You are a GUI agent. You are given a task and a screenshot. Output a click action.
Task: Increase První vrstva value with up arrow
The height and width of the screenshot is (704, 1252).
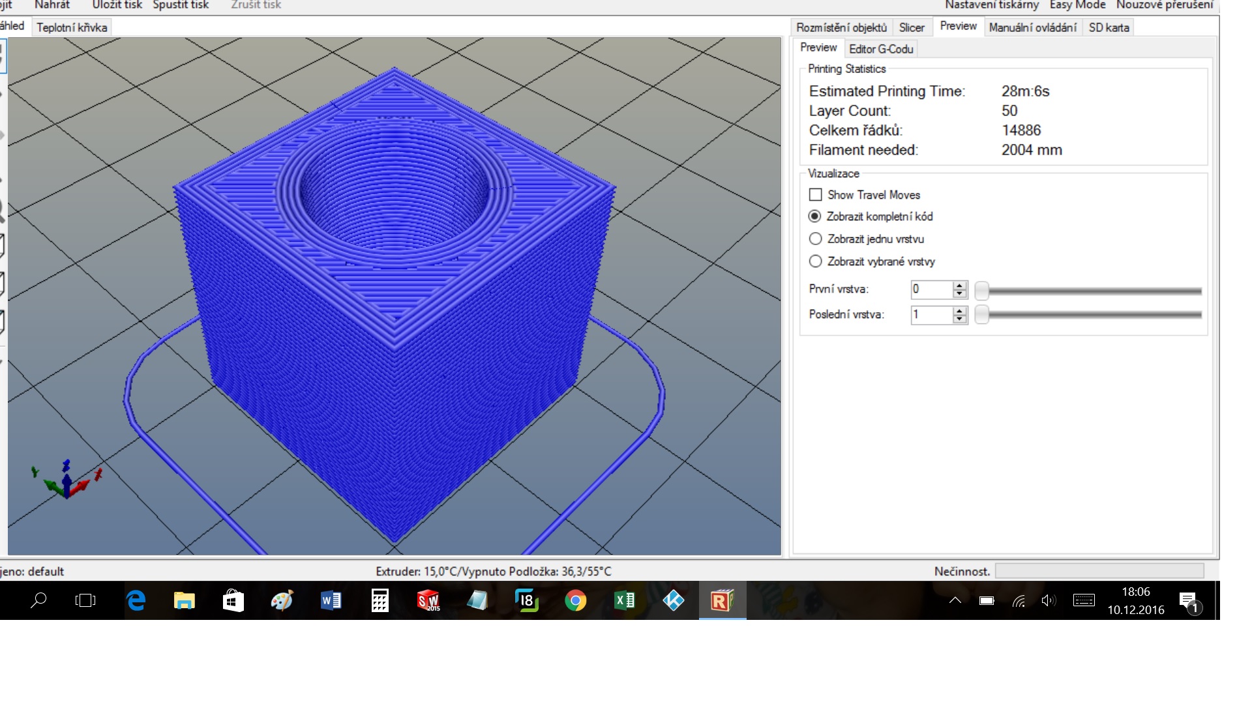click(959, 286)
